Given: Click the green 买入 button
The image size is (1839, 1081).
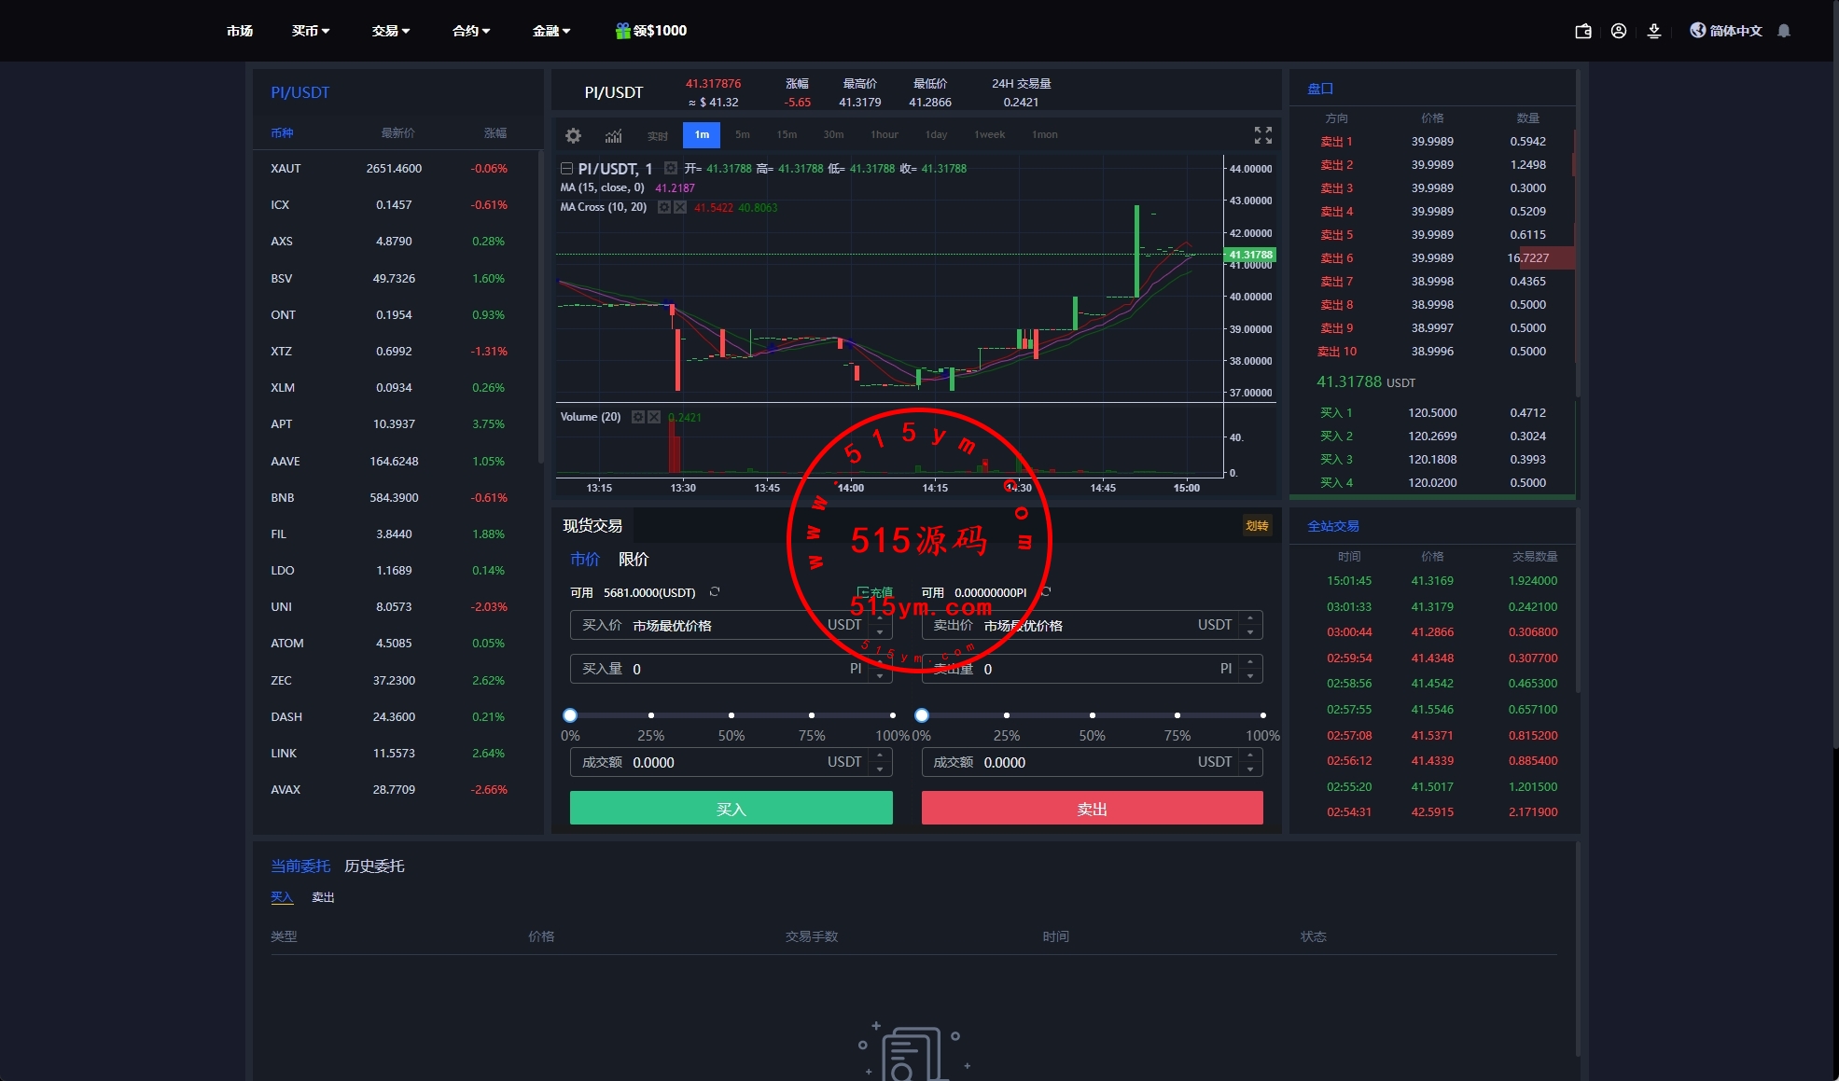Looking at the screenshot, I should point(731,809).
